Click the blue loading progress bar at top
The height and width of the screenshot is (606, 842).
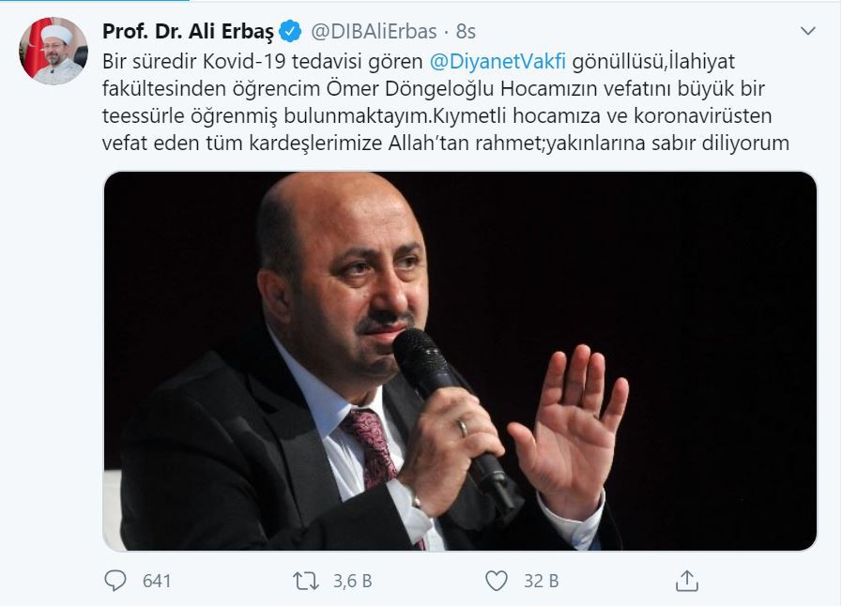95,1
